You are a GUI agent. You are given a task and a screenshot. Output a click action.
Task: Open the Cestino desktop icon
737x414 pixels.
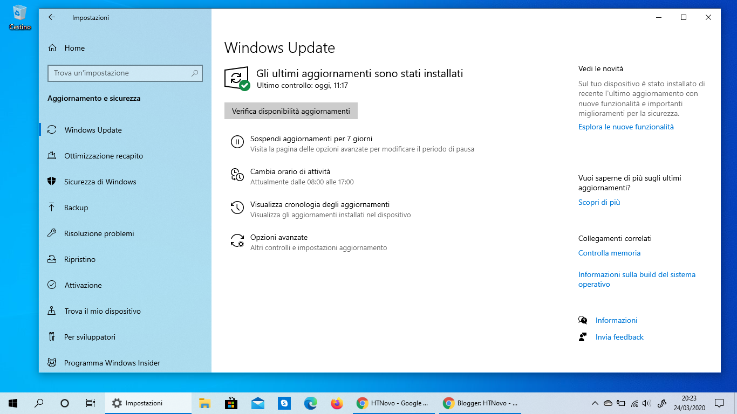tap(20, 17)
